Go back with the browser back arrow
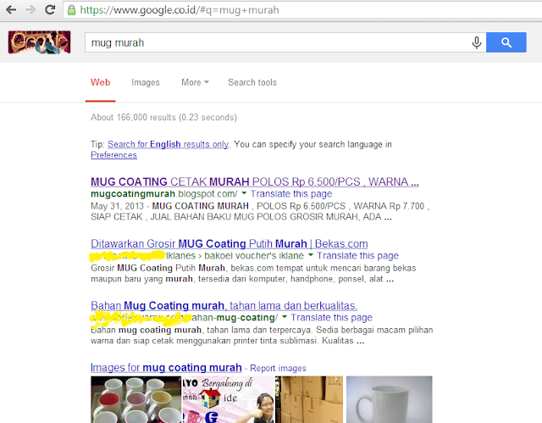The image size is (542, 423). point(11,9)
